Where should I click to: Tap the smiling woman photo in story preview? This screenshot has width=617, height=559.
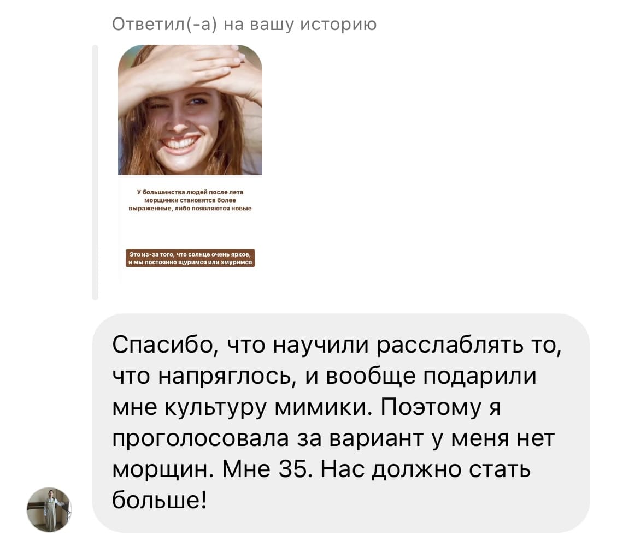[x=190, y=110]
